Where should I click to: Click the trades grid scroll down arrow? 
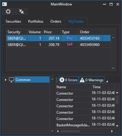click(113, 68)
